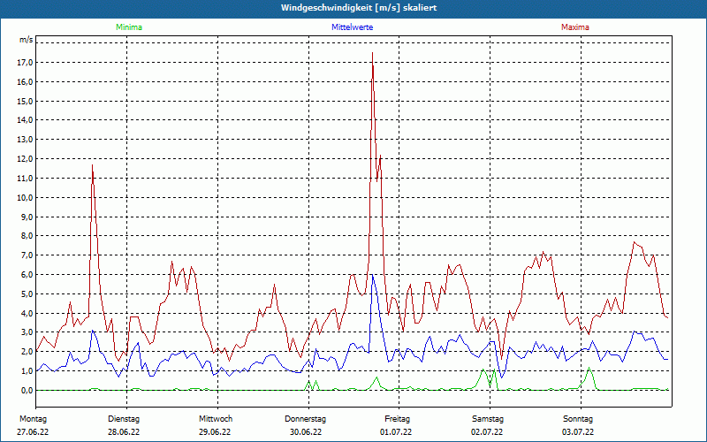Click the 'Freitag' day label
The image size is (707, 442).
point(397,419)
